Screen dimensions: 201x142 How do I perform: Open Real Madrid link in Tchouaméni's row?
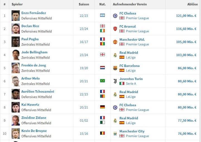tap(128, 92)
